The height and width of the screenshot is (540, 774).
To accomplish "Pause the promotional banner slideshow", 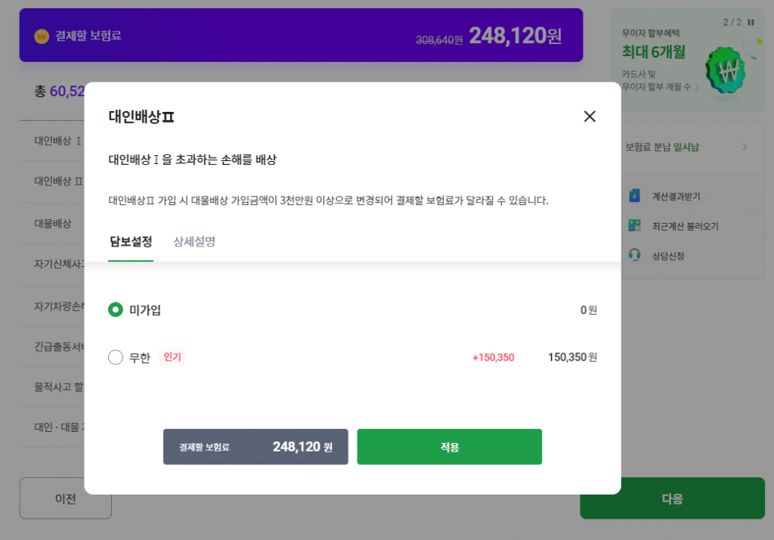I will click(751, 22).
